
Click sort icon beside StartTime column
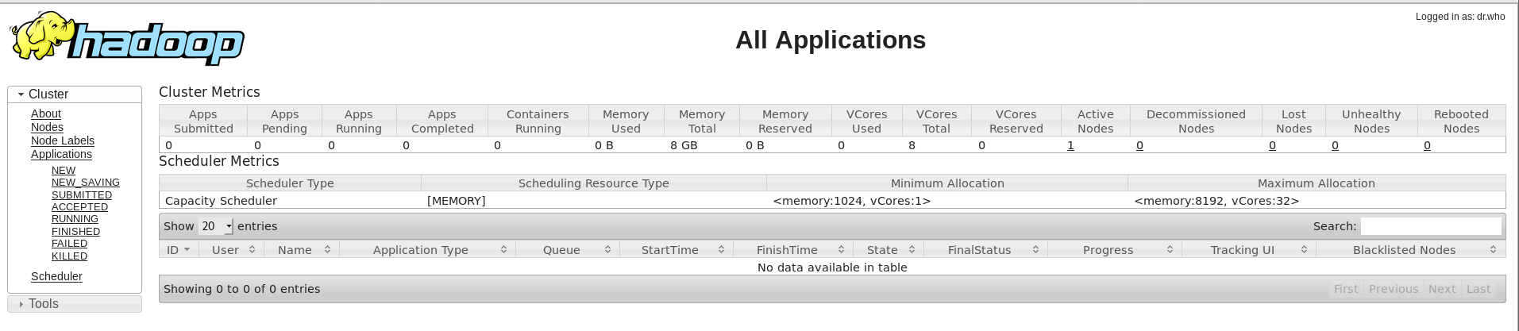(x=721, y=249)
